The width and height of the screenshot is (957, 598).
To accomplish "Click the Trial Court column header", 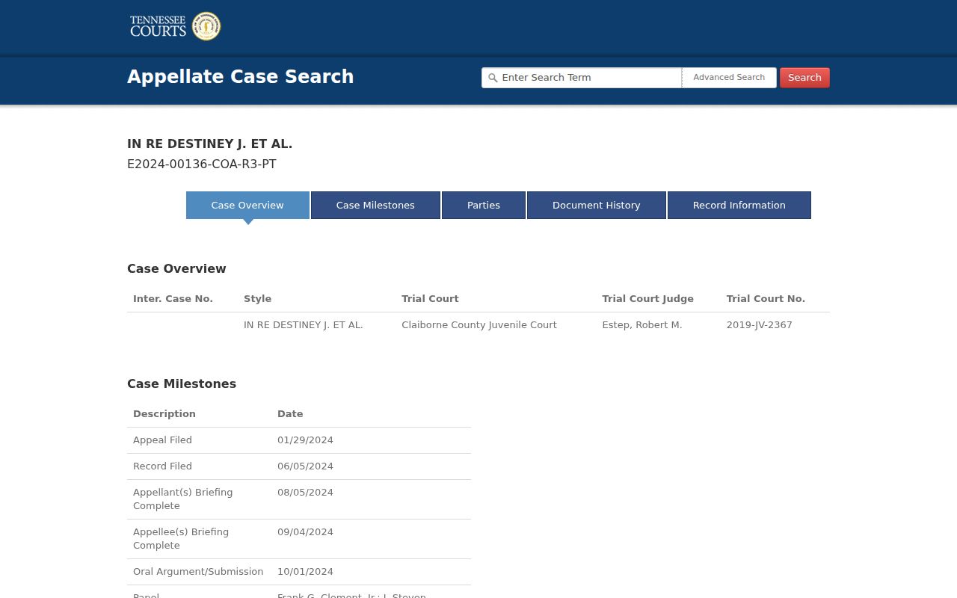I will pos(430,299).
